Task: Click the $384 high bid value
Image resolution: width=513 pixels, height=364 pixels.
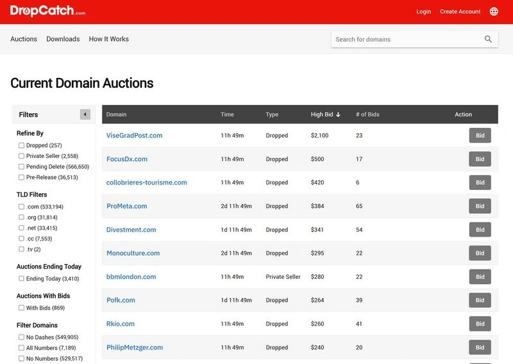Action: [317, 206]
